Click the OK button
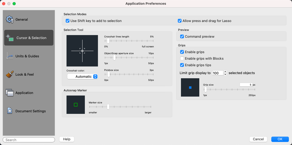Viewport: 292px width, 145px height. (x=280, y=139)
